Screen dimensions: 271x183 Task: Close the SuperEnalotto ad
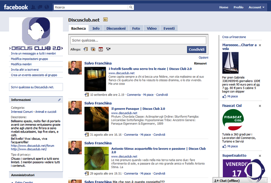[260, 156]
